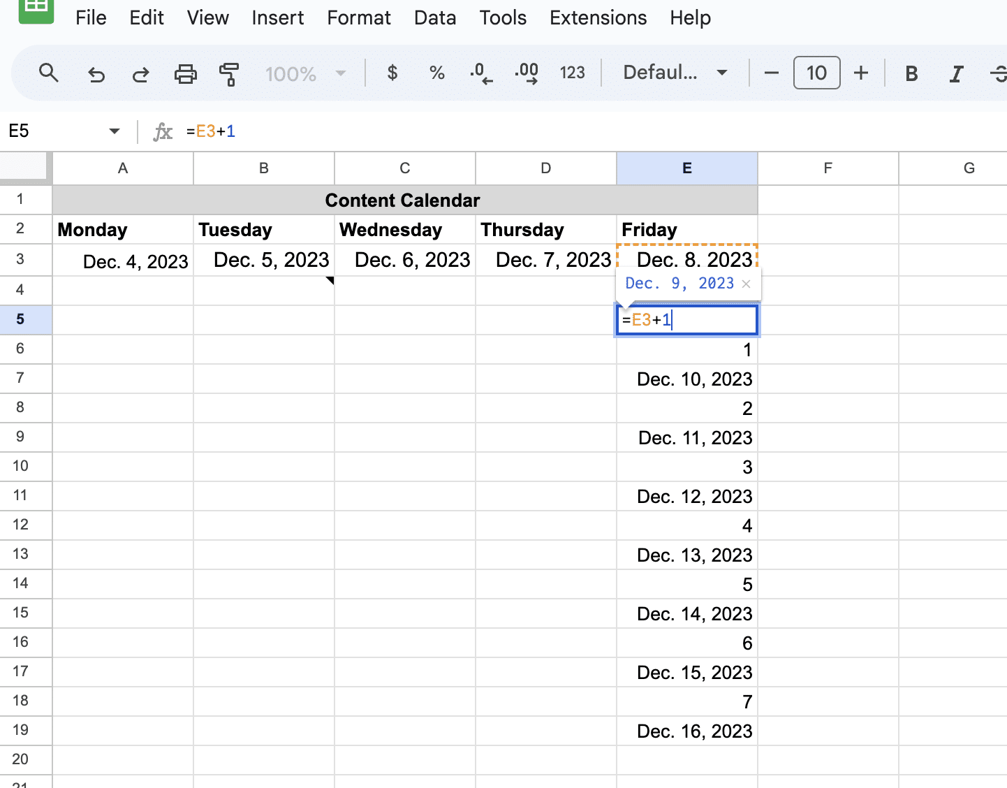Click the search menus magnifier icon
The width and height of the screenshot is (1007, 788).
point(48,73)
